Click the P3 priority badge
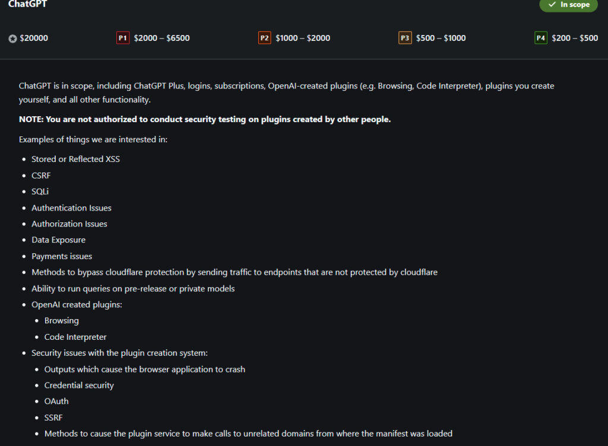The height and width of the screenshot is (446, 608). click(x=405, y=38)
